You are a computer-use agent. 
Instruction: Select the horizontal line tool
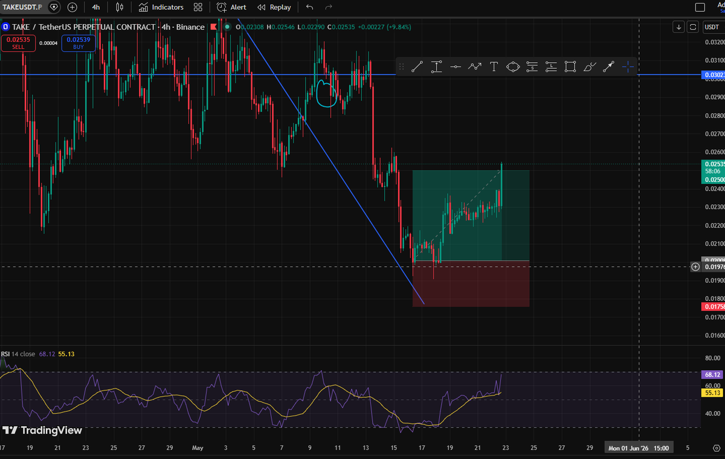[456, 67]
